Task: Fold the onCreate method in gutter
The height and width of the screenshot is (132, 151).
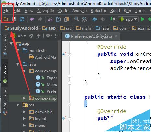Action: 70,54
